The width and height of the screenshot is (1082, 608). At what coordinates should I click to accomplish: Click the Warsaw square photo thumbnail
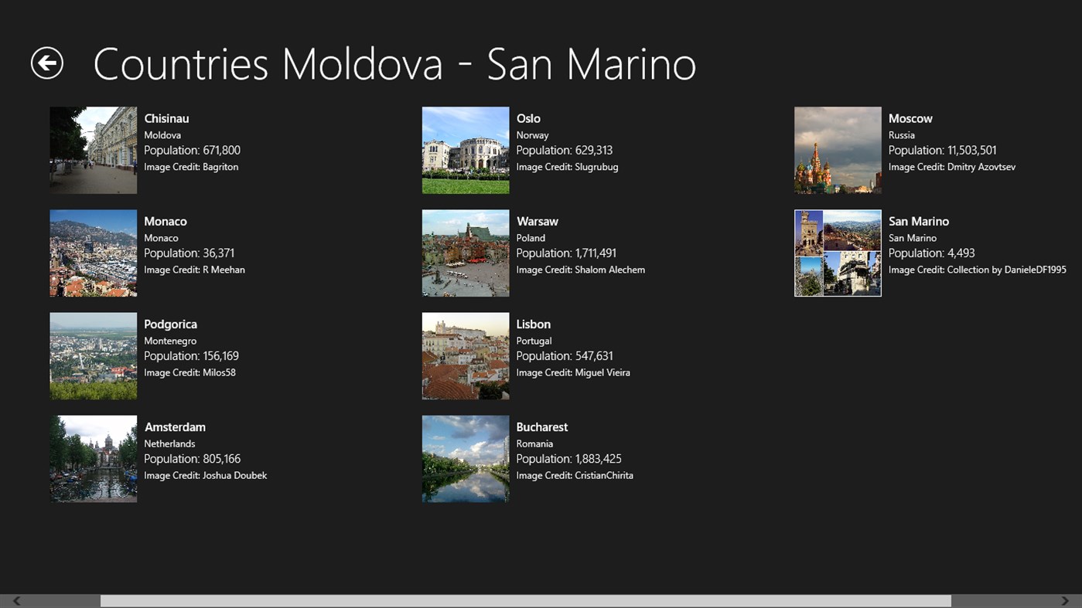pos(465,253)
